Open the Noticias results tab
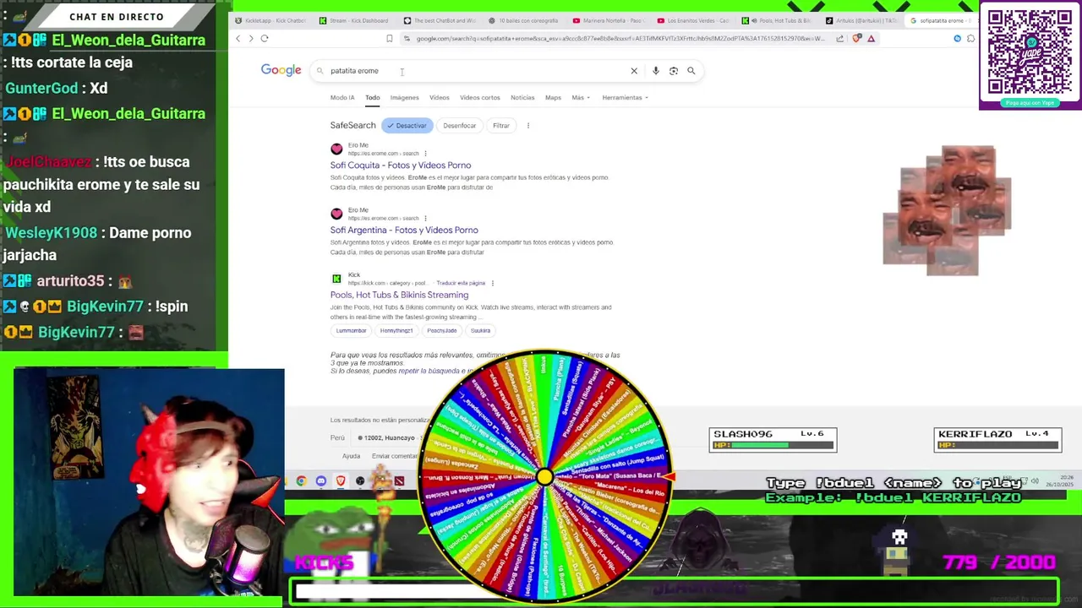The width and height of the screenshot is (1082, 608). (x=522, y=98)
